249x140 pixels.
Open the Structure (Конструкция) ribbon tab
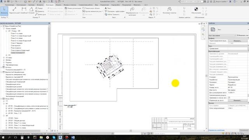click(x=21, y=5)
